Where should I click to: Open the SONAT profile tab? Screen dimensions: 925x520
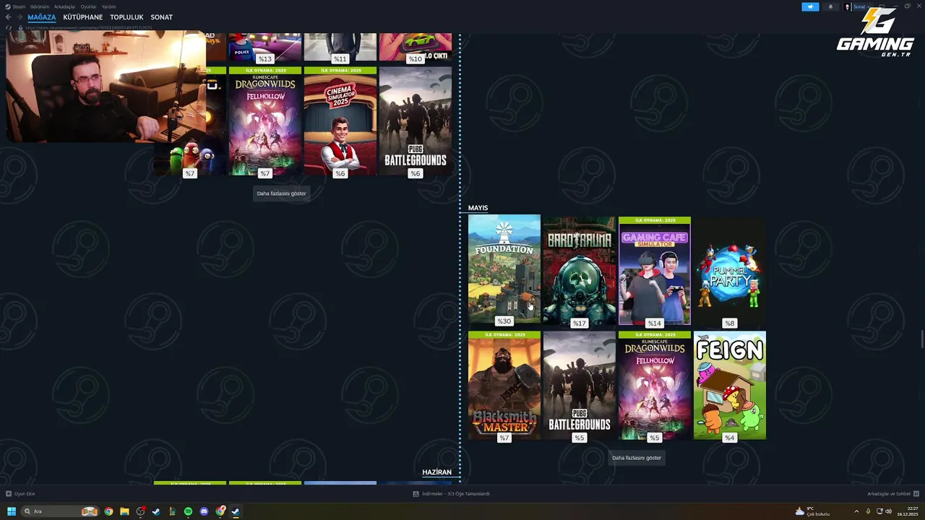click(x=161, y=17)
